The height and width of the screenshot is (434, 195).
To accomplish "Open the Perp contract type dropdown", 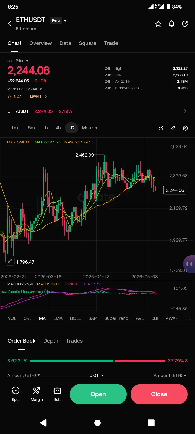I will (x=58, y=20).
